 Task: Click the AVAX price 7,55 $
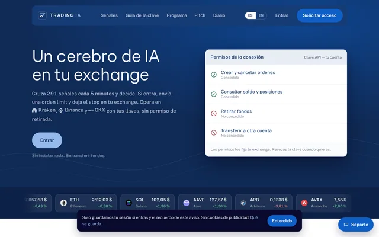[340, 200]
